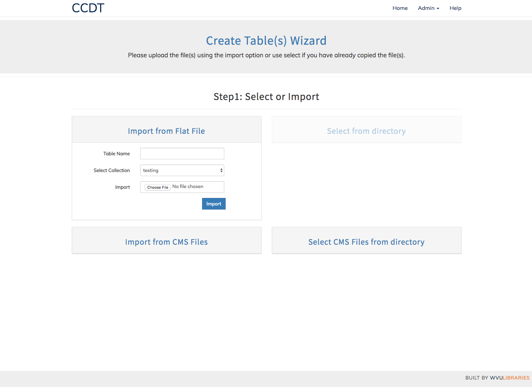Click the CCDT logo
The image size is (532, 387).
pyautogui.click(x=88, y=8)
